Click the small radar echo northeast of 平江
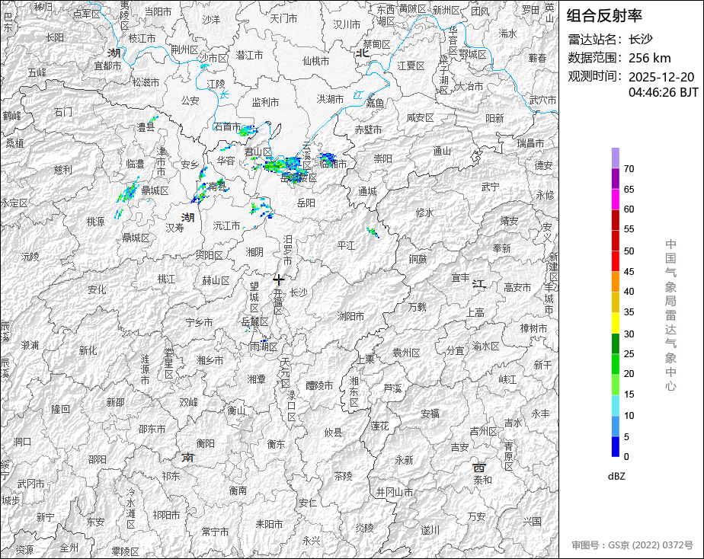 click(373, 232)
